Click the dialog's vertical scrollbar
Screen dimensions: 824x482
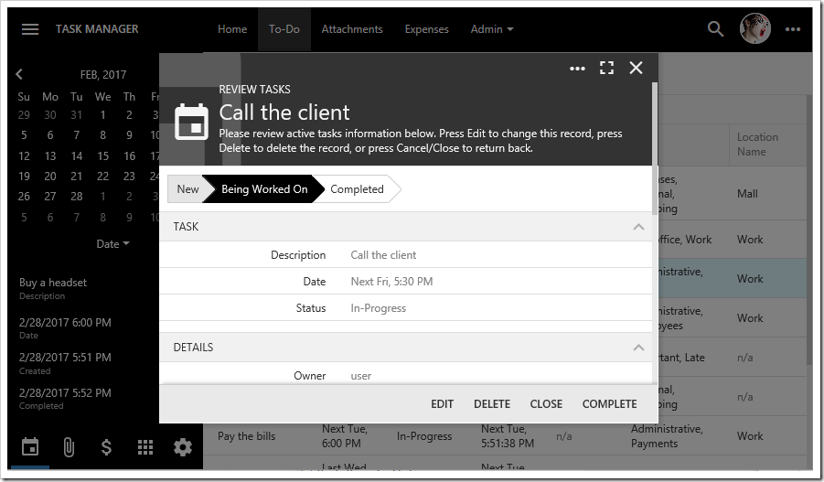click(654, 148)
